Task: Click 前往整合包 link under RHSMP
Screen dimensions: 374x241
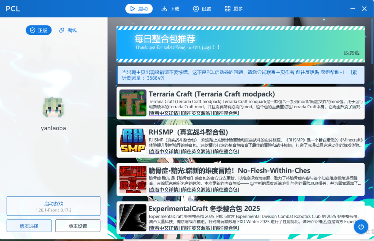Action: point(226,151)
